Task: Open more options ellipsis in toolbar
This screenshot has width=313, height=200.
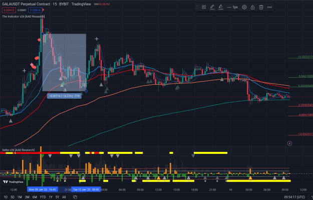Action: [269, 7]
